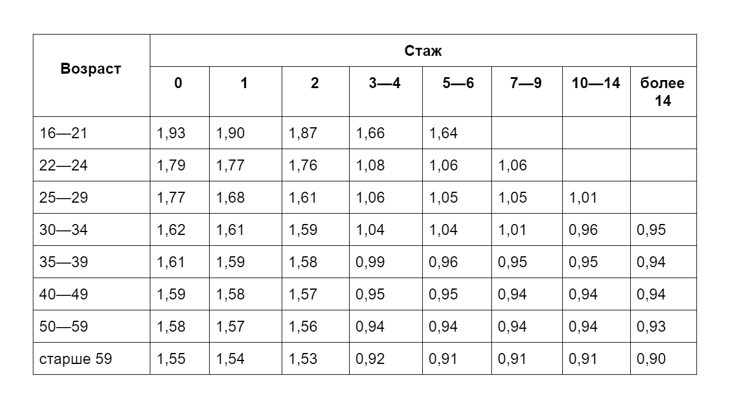
Task: Select the 0,93 cell in row 50—59
Action: pos(663,327)
